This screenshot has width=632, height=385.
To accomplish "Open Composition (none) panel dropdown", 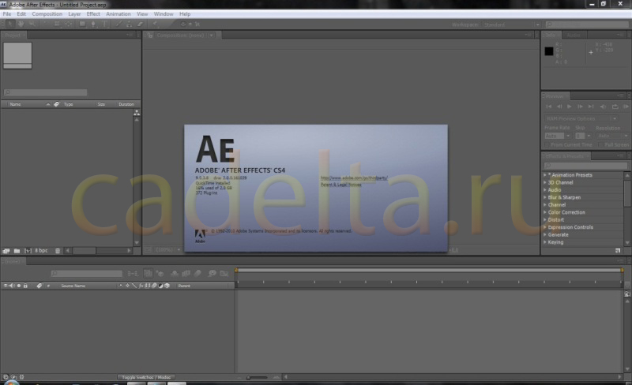I will point(211,36).
